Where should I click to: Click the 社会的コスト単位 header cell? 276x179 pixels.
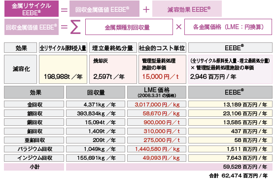162,48
